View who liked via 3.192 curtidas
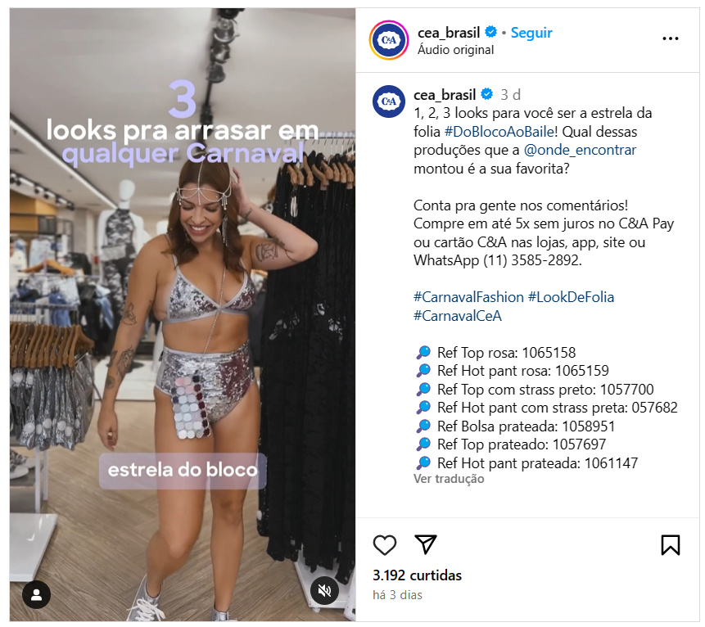This screenshot has width=705, height=627. (x=417, y=575)
